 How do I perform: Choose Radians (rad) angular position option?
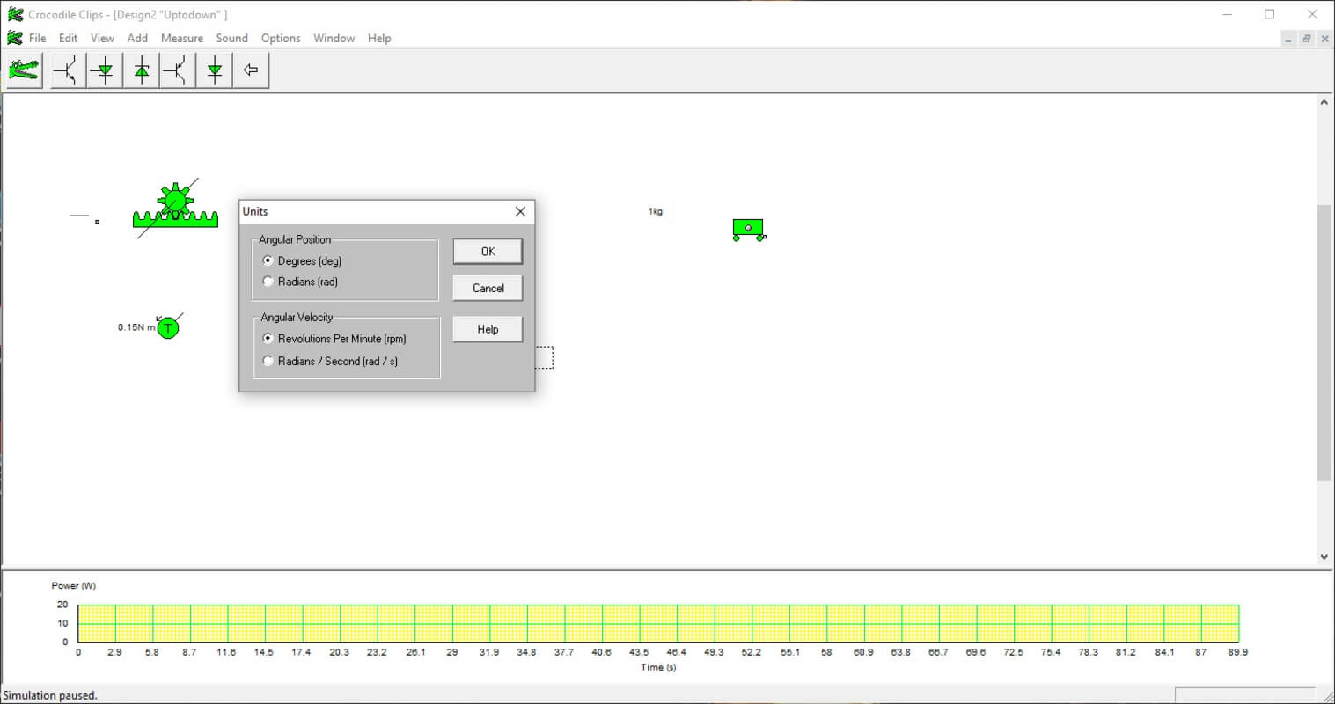(x=268, y=282)
